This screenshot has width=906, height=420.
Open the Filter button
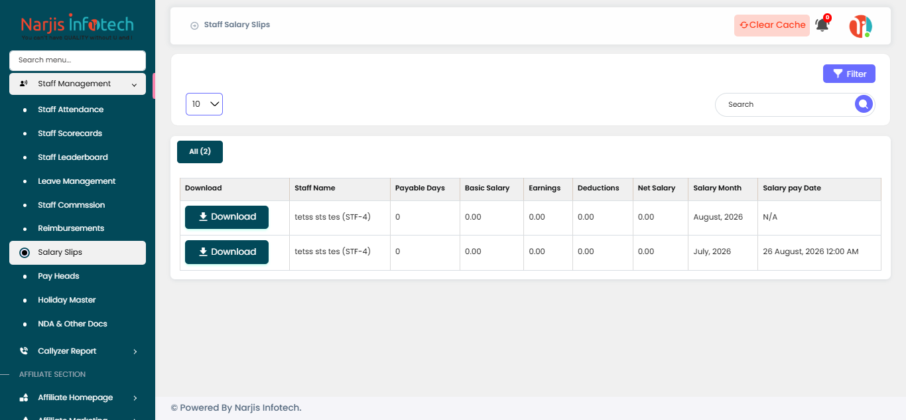(x=849, y=74)
